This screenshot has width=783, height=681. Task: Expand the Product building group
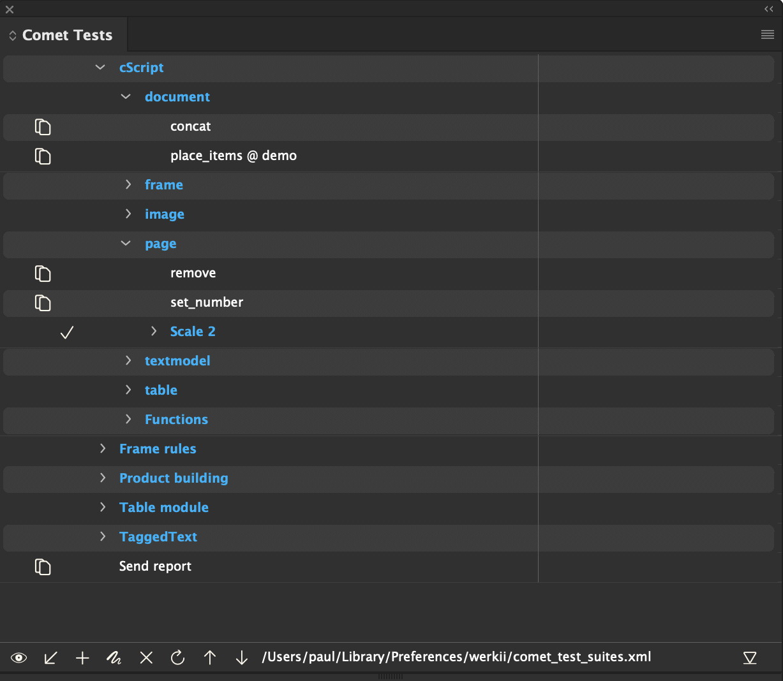click(x=103, y=478)
